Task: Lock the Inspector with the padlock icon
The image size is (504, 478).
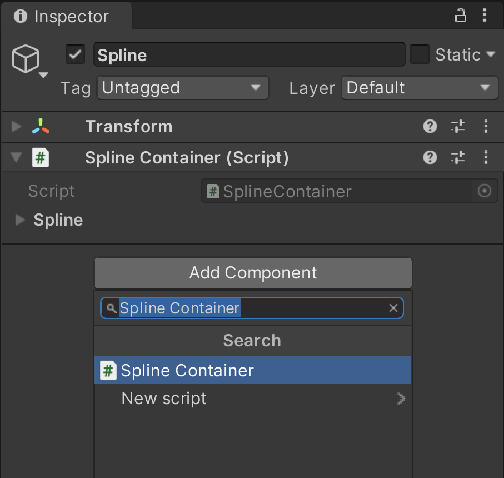Action: click(x=461, y=15)
